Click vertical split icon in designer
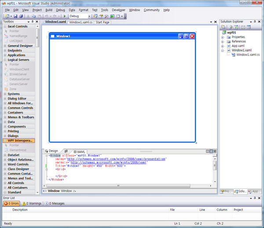Viewport: 264px width, 228px height. (207, 151)
